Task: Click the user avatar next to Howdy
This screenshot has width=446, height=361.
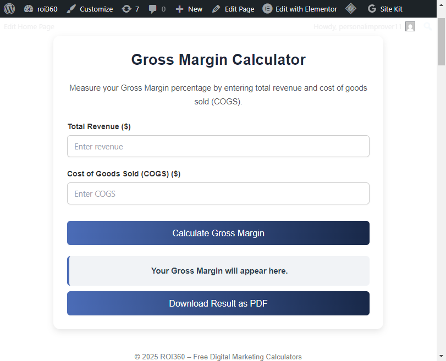Action: [x=410, y=26]
